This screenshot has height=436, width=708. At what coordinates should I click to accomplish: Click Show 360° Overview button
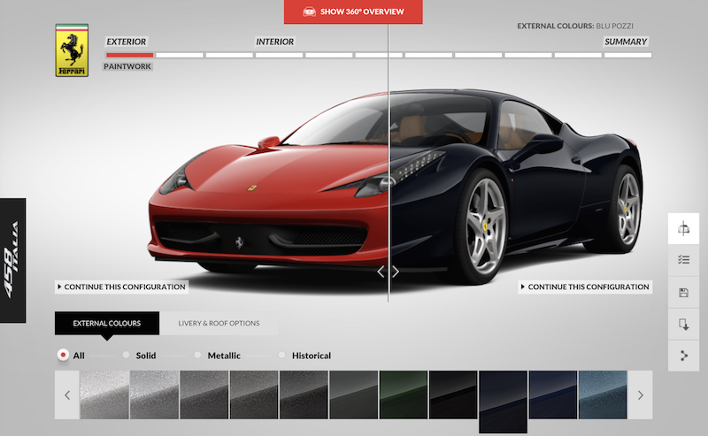(x=353, y=11)
